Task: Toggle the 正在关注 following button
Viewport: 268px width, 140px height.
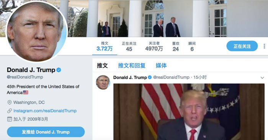Action: point(242,46)
